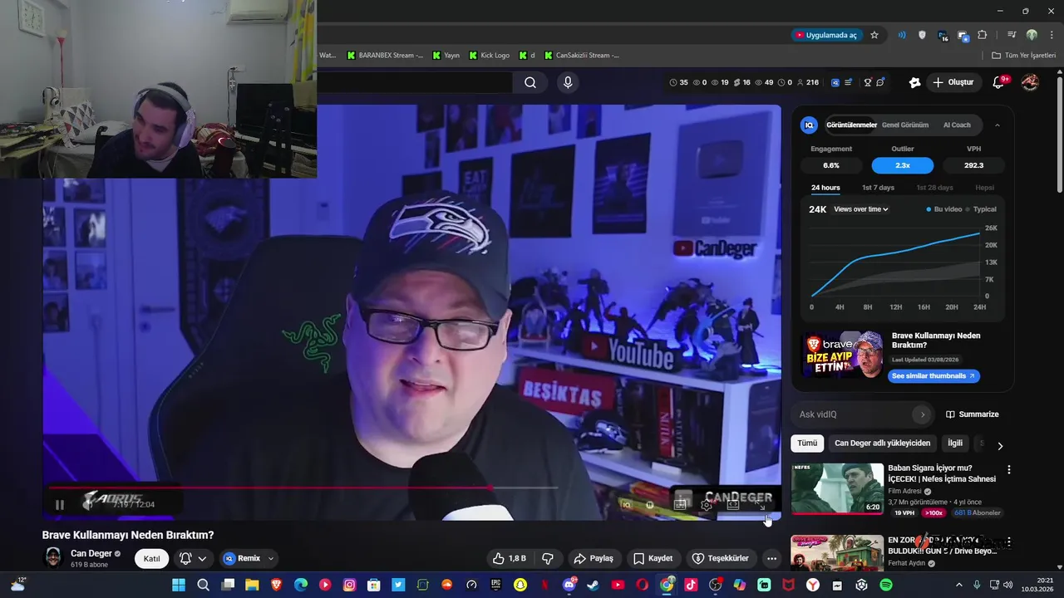Open the media control playlist icon in Chrome
The height and width of the screenshot is (598, 1064).
(x=1012, y=35)
